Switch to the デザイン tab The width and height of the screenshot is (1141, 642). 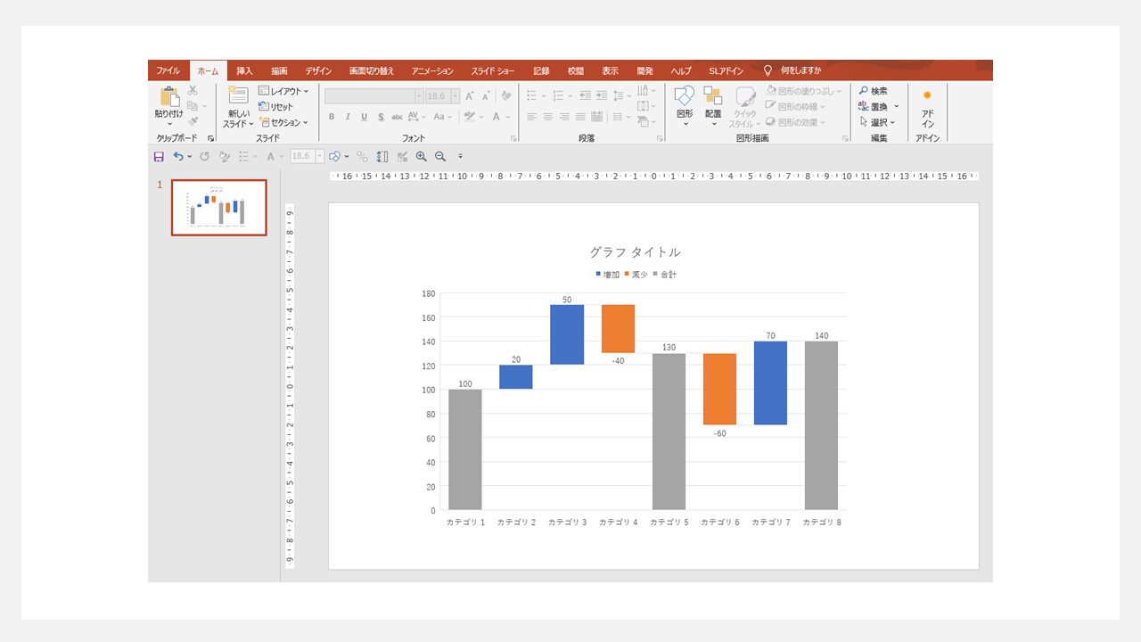click(318, 70)
